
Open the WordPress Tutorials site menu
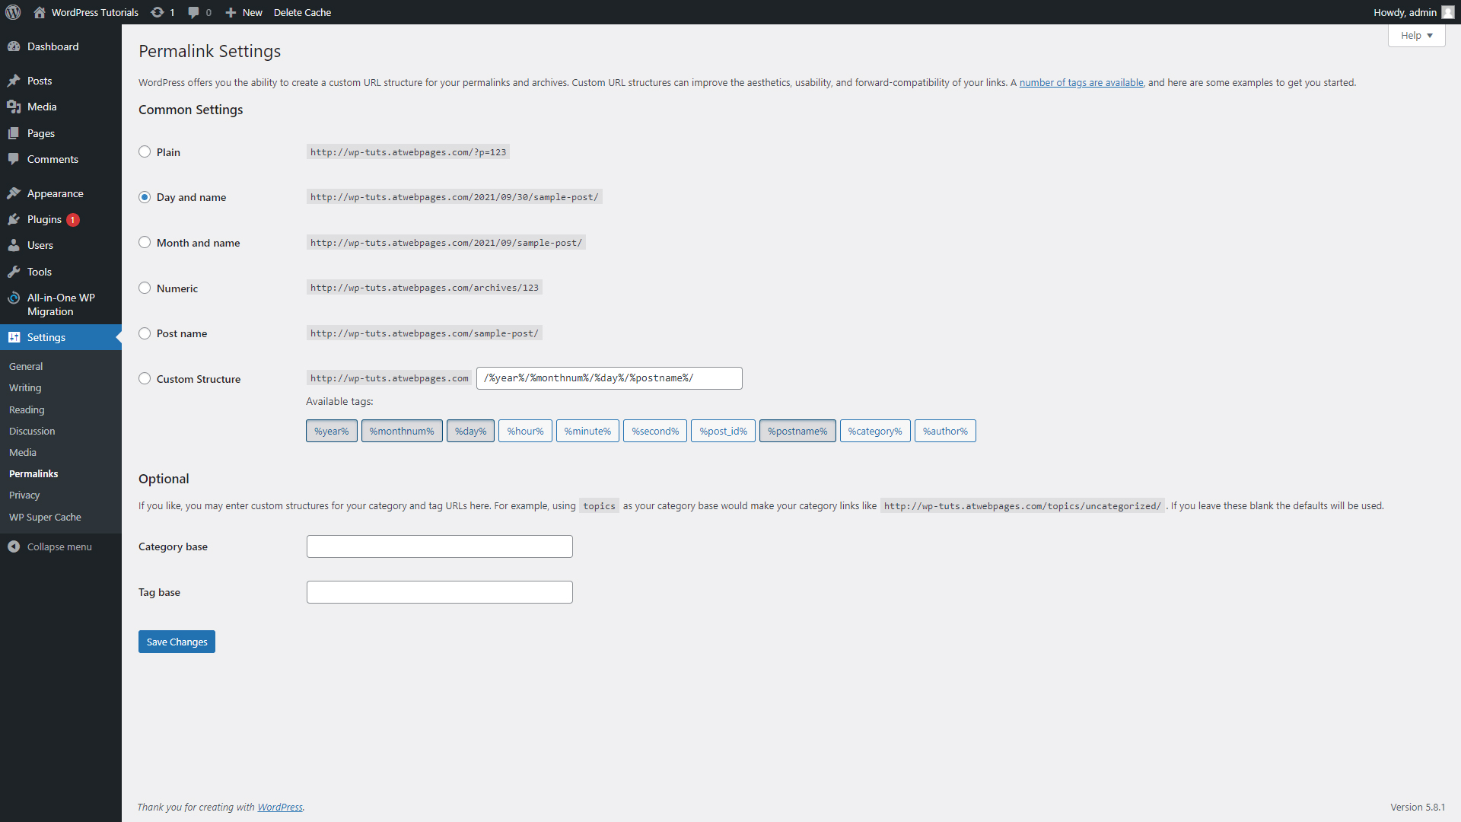click(x=86, y=12)
